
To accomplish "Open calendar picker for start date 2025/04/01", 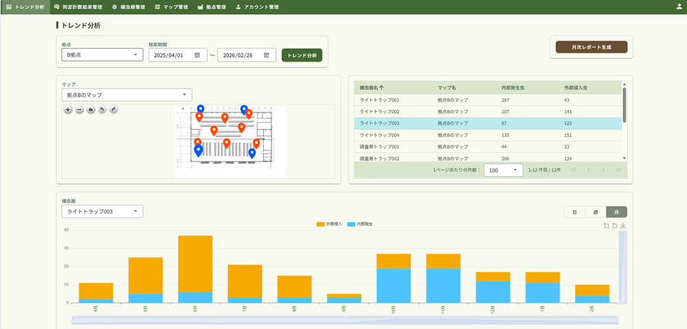I will tap(197, 55).
